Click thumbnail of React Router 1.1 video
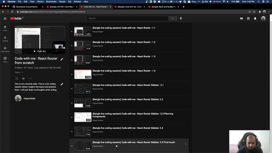Viewport: 272px width, 153px height. [x=83, y=31]
